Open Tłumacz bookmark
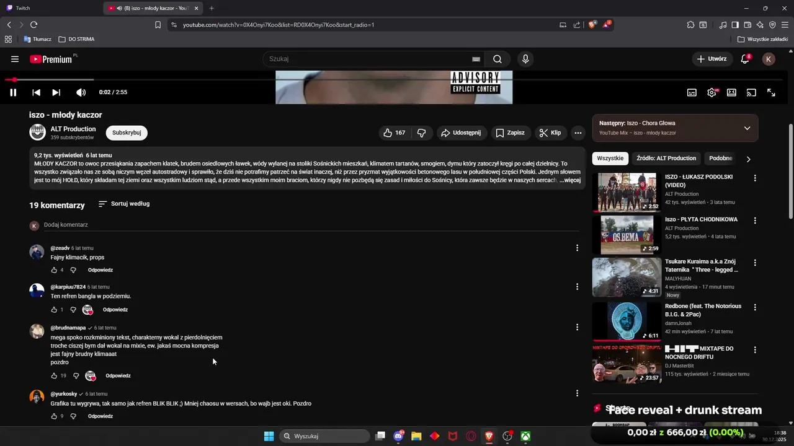794x446 pixels. pyautogui.click(x=38, y=39)
